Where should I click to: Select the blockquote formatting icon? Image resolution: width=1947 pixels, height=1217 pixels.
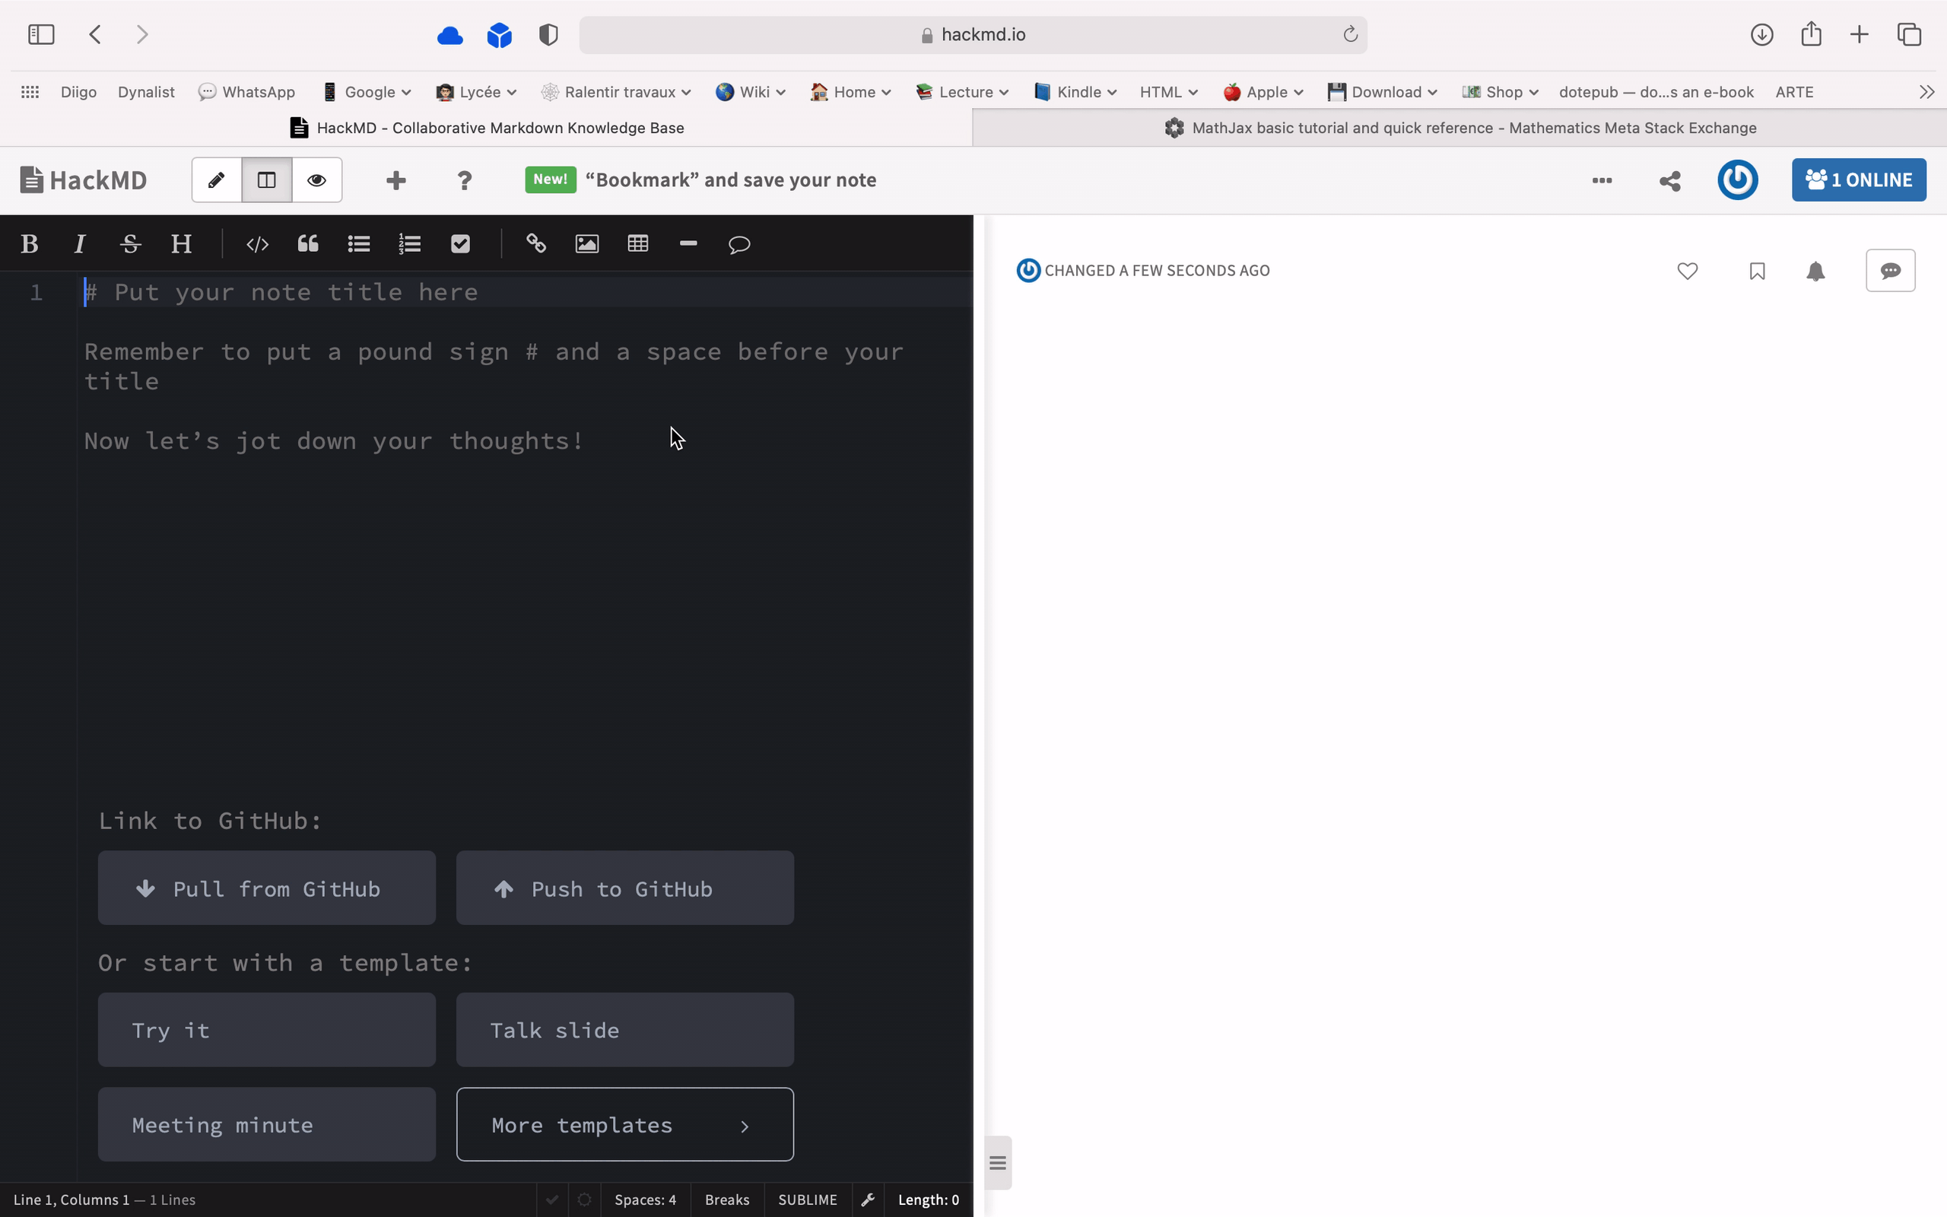(307, 244)
